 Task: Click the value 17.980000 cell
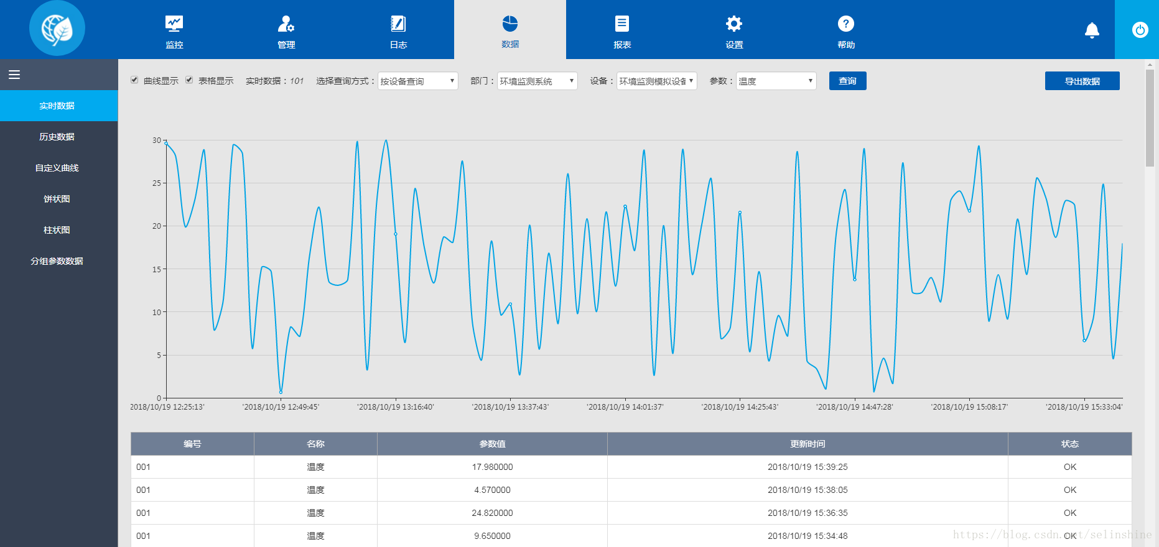click(492, 467)
